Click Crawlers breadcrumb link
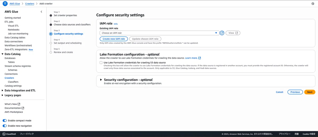This screenshot has width=318, height=137. pyautogui.click(x=30, y=4)
